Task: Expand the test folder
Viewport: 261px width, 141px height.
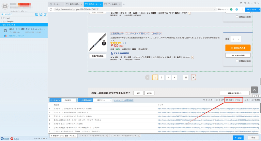Action: 2,18
